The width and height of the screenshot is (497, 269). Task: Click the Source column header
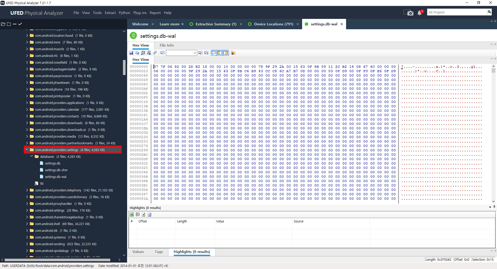(x=298, y=221)
